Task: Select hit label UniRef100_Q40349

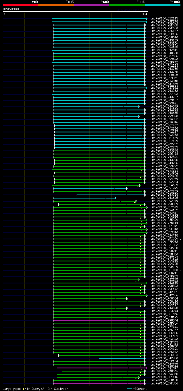Action: pyautogui.click(x=164, y=106)
